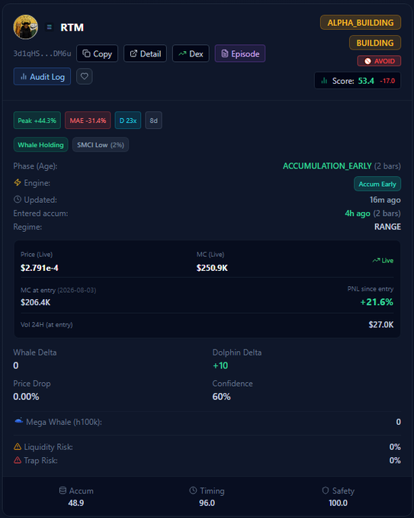Click the BUILDING status badge
The width and height of the screenshot is (414, 518).
tap(375, 43)
